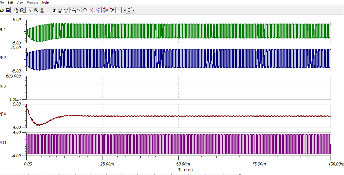Image resolution: width=344 pixels, height=175 pixels.
Task: Select the blue VF2 waveform curve
Action: pyautogui.click(x=179, y=59)
